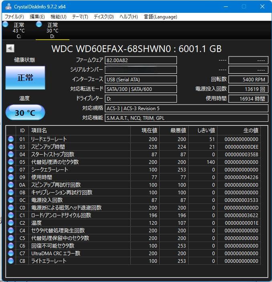Open the テーマ(T) menu
This screenshot has width=272, height=282.
[x=80, y=17]
